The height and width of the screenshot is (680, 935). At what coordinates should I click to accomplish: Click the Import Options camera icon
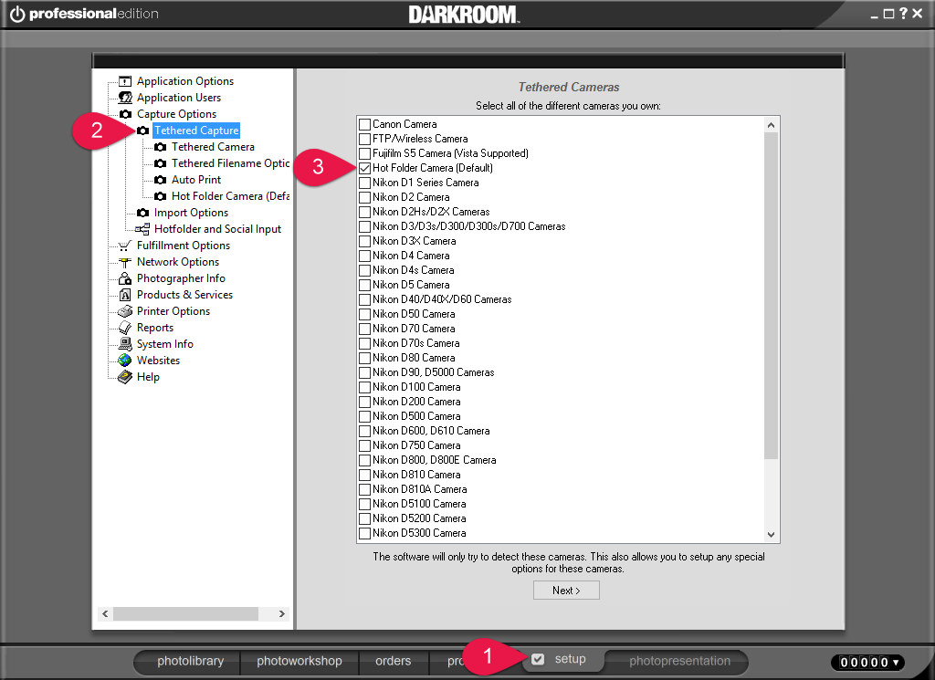coord(142,213)
